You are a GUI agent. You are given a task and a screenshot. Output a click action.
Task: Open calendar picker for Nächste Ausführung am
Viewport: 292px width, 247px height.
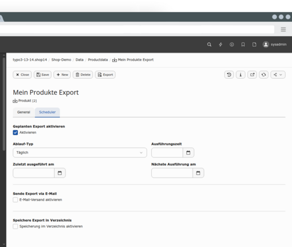[x=198, y=173]
